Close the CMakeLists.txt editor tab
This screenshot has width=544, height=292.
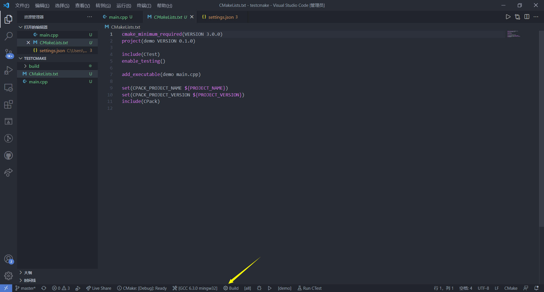click(x=192, y=17)
